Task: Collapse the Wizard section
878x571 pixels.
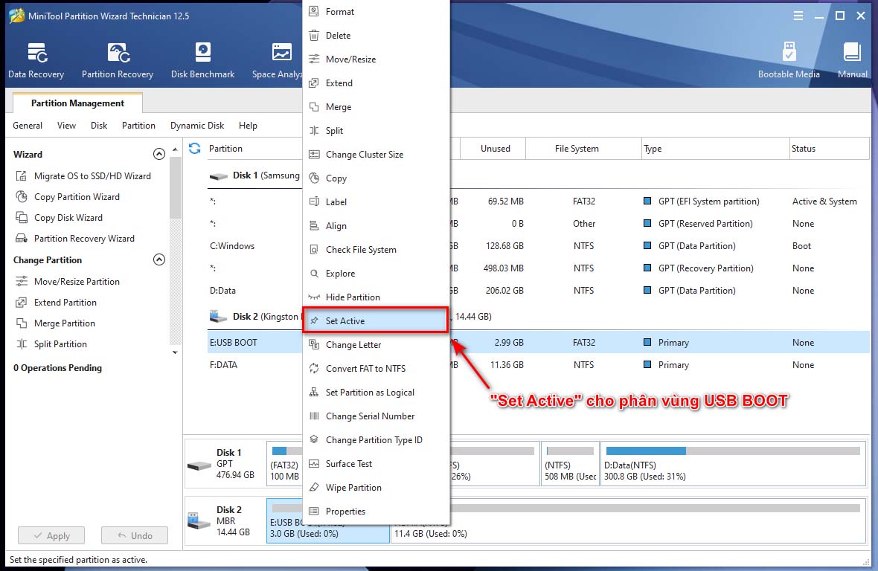Action: pos(159,154)
